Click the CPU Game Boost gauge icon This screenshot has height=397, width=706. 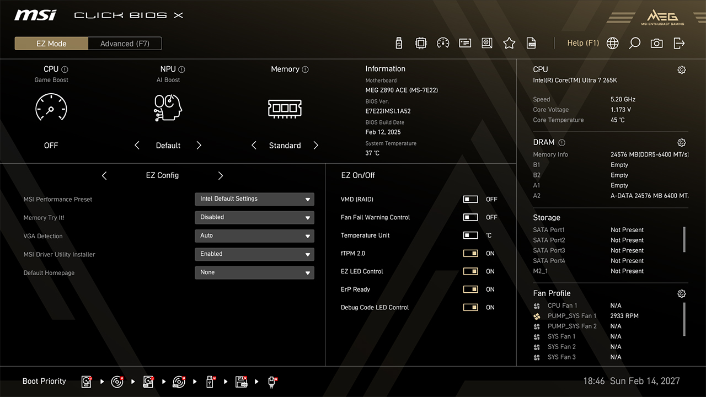tap(51, 108)
